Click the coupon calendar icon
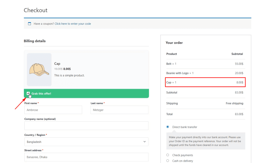 coord(30,24)
